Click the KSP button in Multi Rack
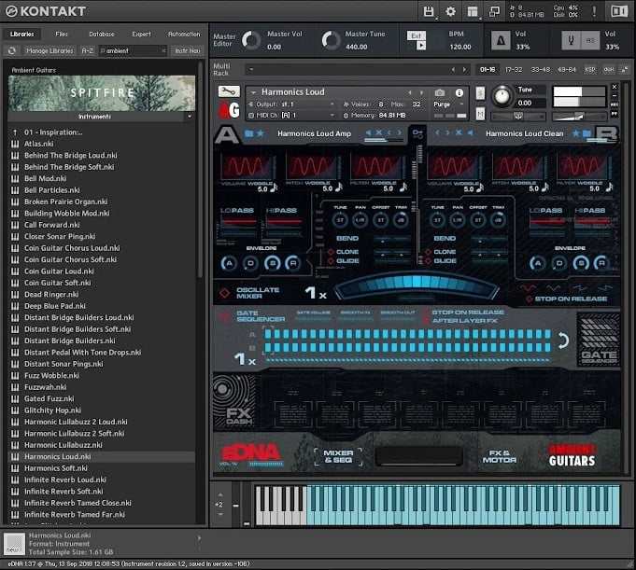Image resolution: width=636 pixels, height=570 pixels. (x=589, y=70)
